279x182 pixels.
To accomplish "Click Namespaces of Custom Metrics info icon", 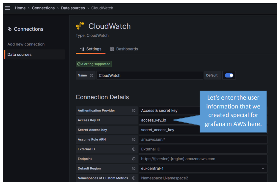I will point(134,178).
